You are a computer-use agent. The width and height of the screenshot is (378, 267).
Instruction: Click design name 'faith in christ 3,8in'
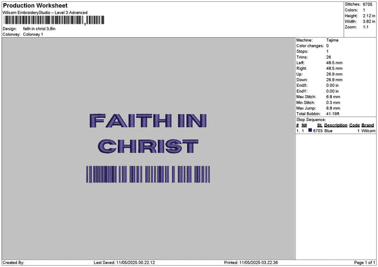[39, 29]
